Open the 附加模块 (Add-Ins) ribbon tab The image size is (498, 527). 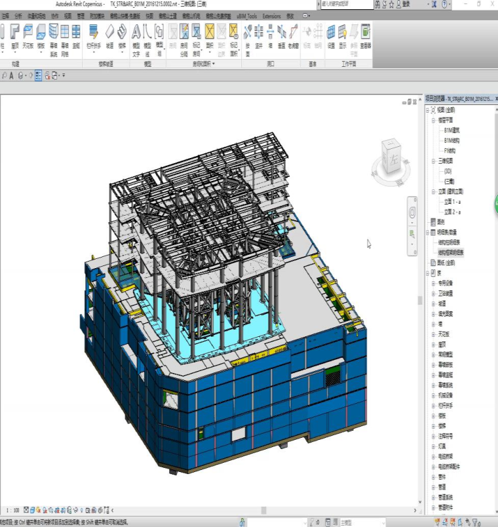(x=100, y=15)
